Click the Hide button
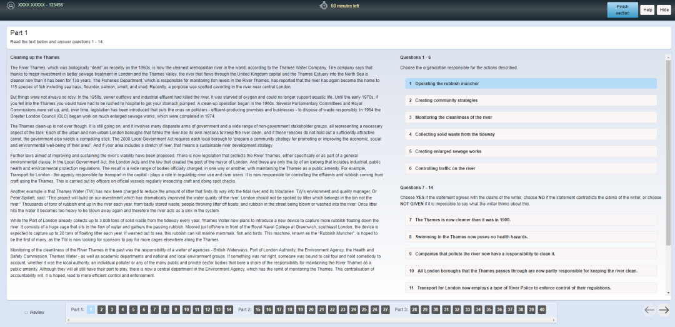Image resolution: width=675 pixels, height=327 pixels. coord(663,10)
